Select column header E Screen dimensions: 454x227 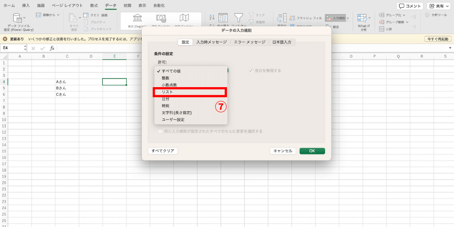click(x=114, y=56)
